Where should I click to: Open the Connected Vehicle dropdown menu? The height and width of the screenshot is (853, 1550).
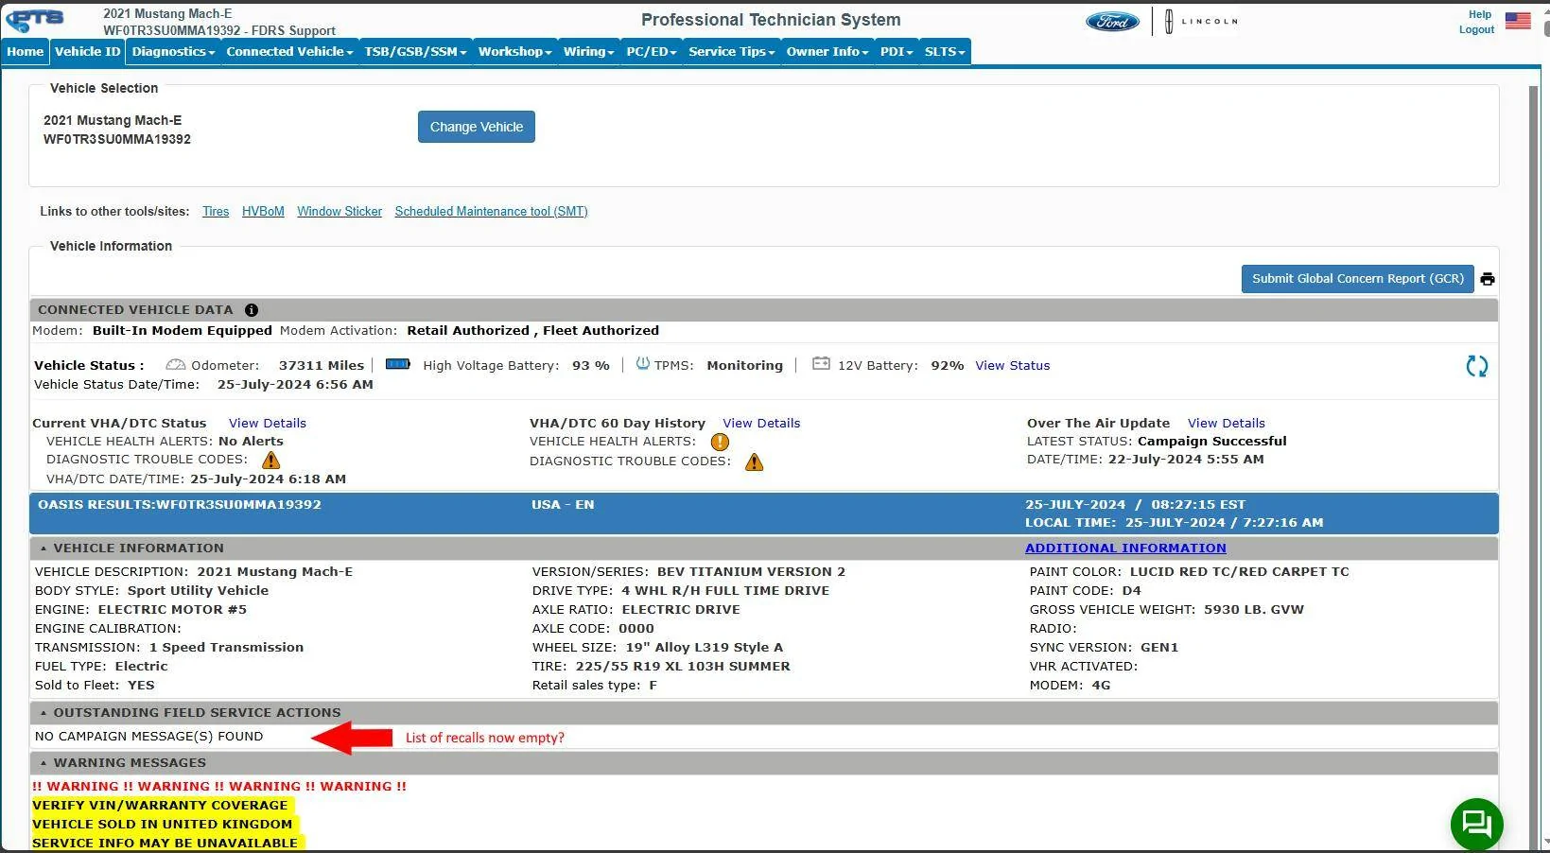click(289, 52)
